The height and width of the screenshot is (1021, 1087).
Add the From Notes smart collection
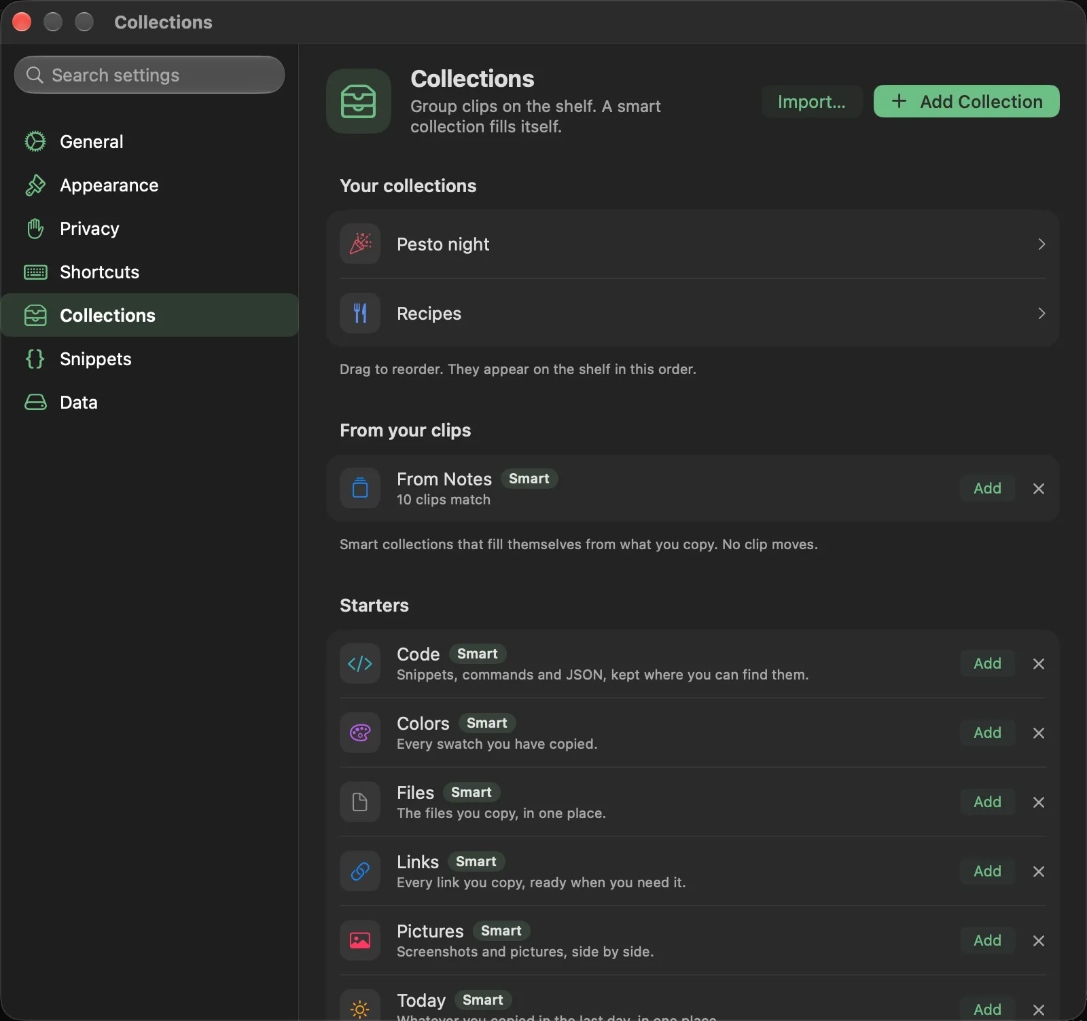point(987,488)
